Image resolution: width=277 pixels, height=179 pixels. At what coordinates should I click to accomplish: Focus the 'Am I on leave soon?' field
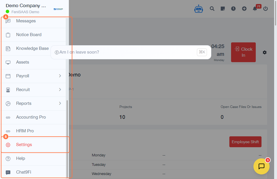click(x=126, y=52)
